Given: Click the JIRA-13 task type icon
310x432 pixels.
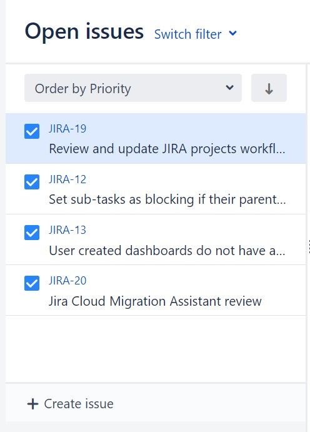Looking at the screenshot, I should point(32,233).
